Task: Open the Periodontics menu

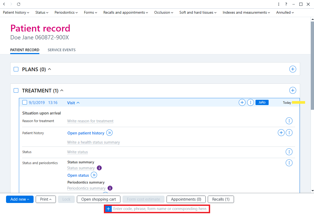Action: [x=66, y=12]
